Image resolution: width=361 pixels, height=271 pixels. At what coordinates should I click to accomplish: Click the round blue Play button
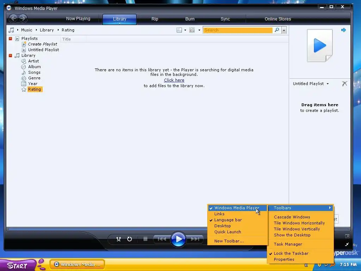pos(178,239)
